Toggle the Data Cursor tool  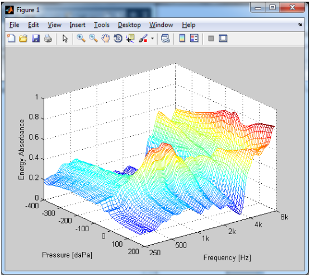(130, 38)
